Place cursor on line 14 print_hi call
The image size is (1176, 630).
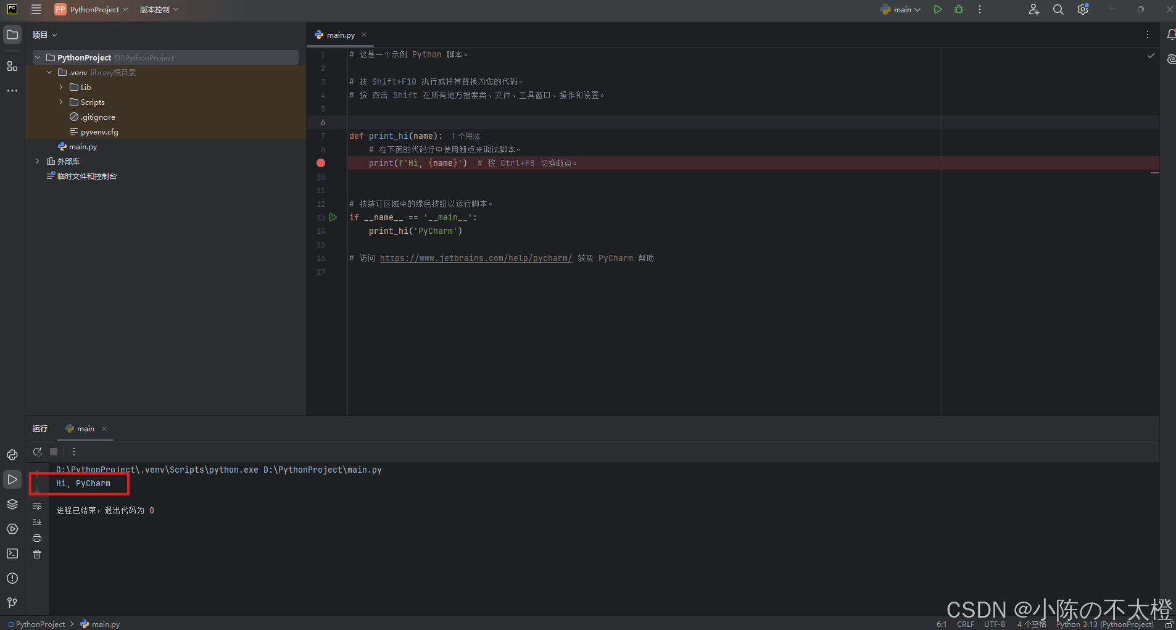coord(415,231)
